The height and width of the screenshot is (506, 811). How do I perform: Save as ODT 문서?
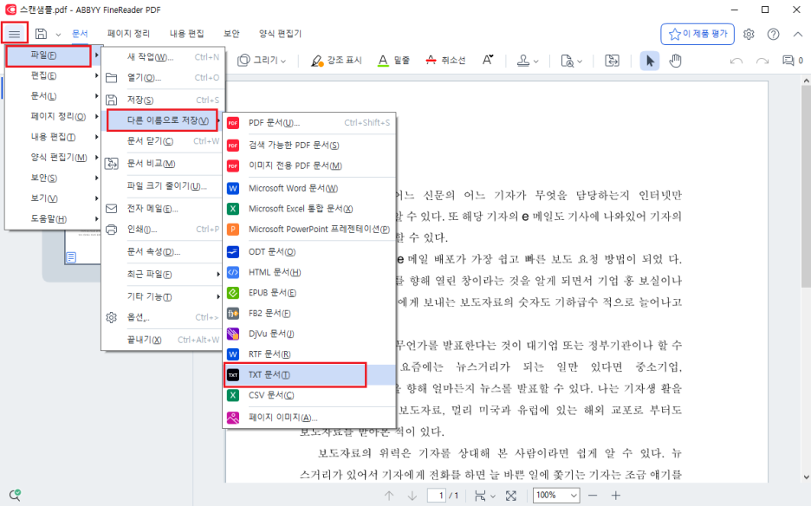pyautogui.click(x=309, y=252)
